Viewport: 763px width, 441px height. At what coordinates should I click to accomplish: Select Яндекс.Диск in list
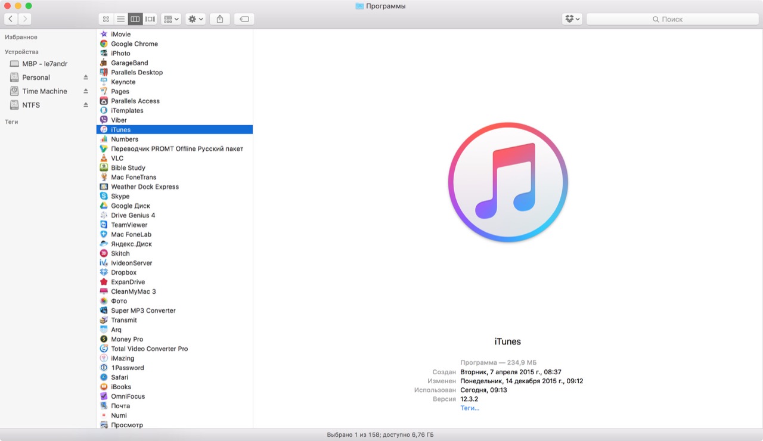click(175, 244)
